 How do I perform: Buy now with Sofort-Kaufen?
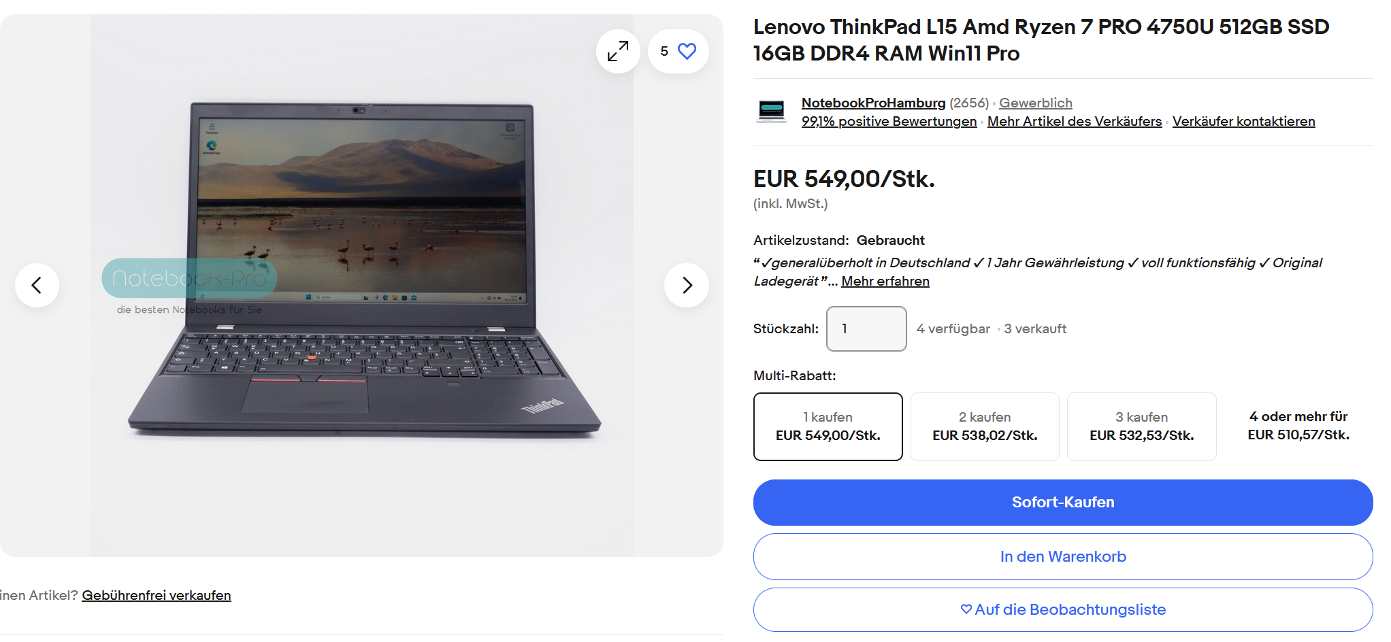1063,503
